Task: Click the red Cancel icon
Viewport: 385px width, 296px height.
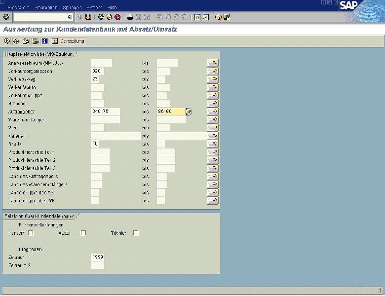Action: [x=117, y=17]
